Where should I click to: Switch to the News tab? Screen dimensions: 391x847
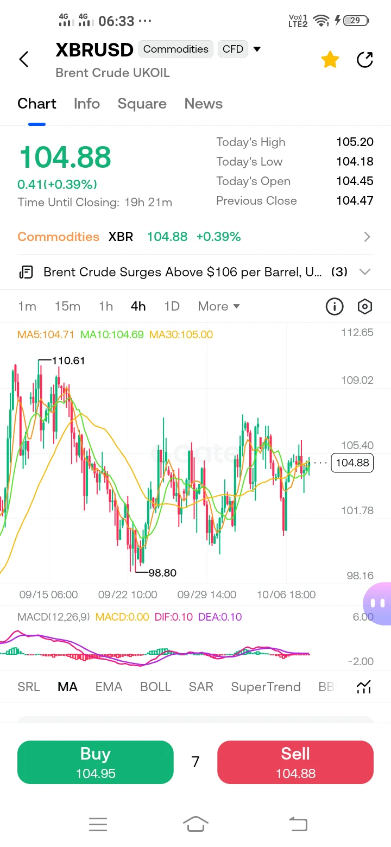tap(204, 104)
